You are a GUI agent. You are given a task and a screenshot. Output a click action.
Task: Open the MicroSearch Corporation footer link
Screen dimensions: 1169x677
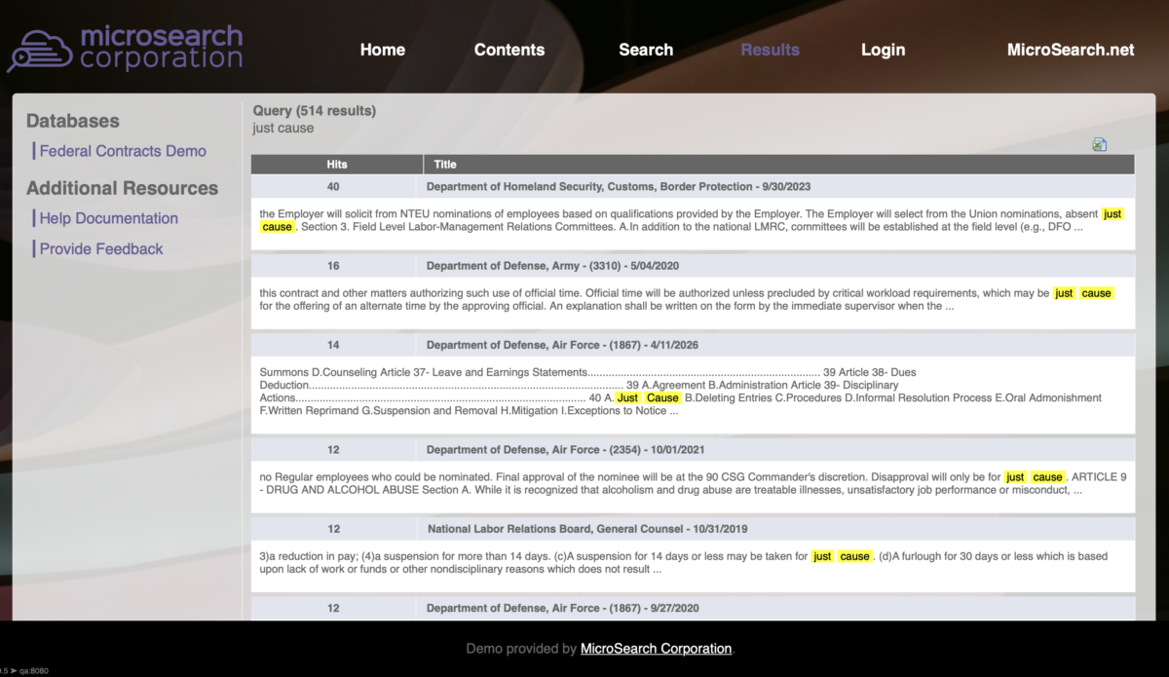point(656,649)
